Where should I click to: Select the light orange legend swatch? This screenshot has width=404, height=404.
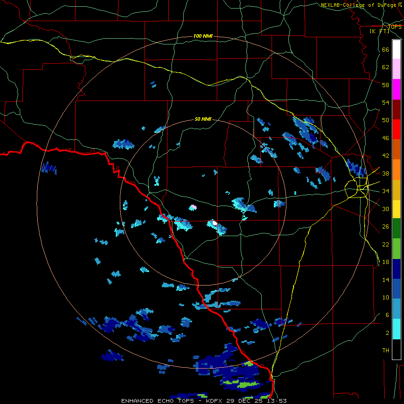coord(396,170)
